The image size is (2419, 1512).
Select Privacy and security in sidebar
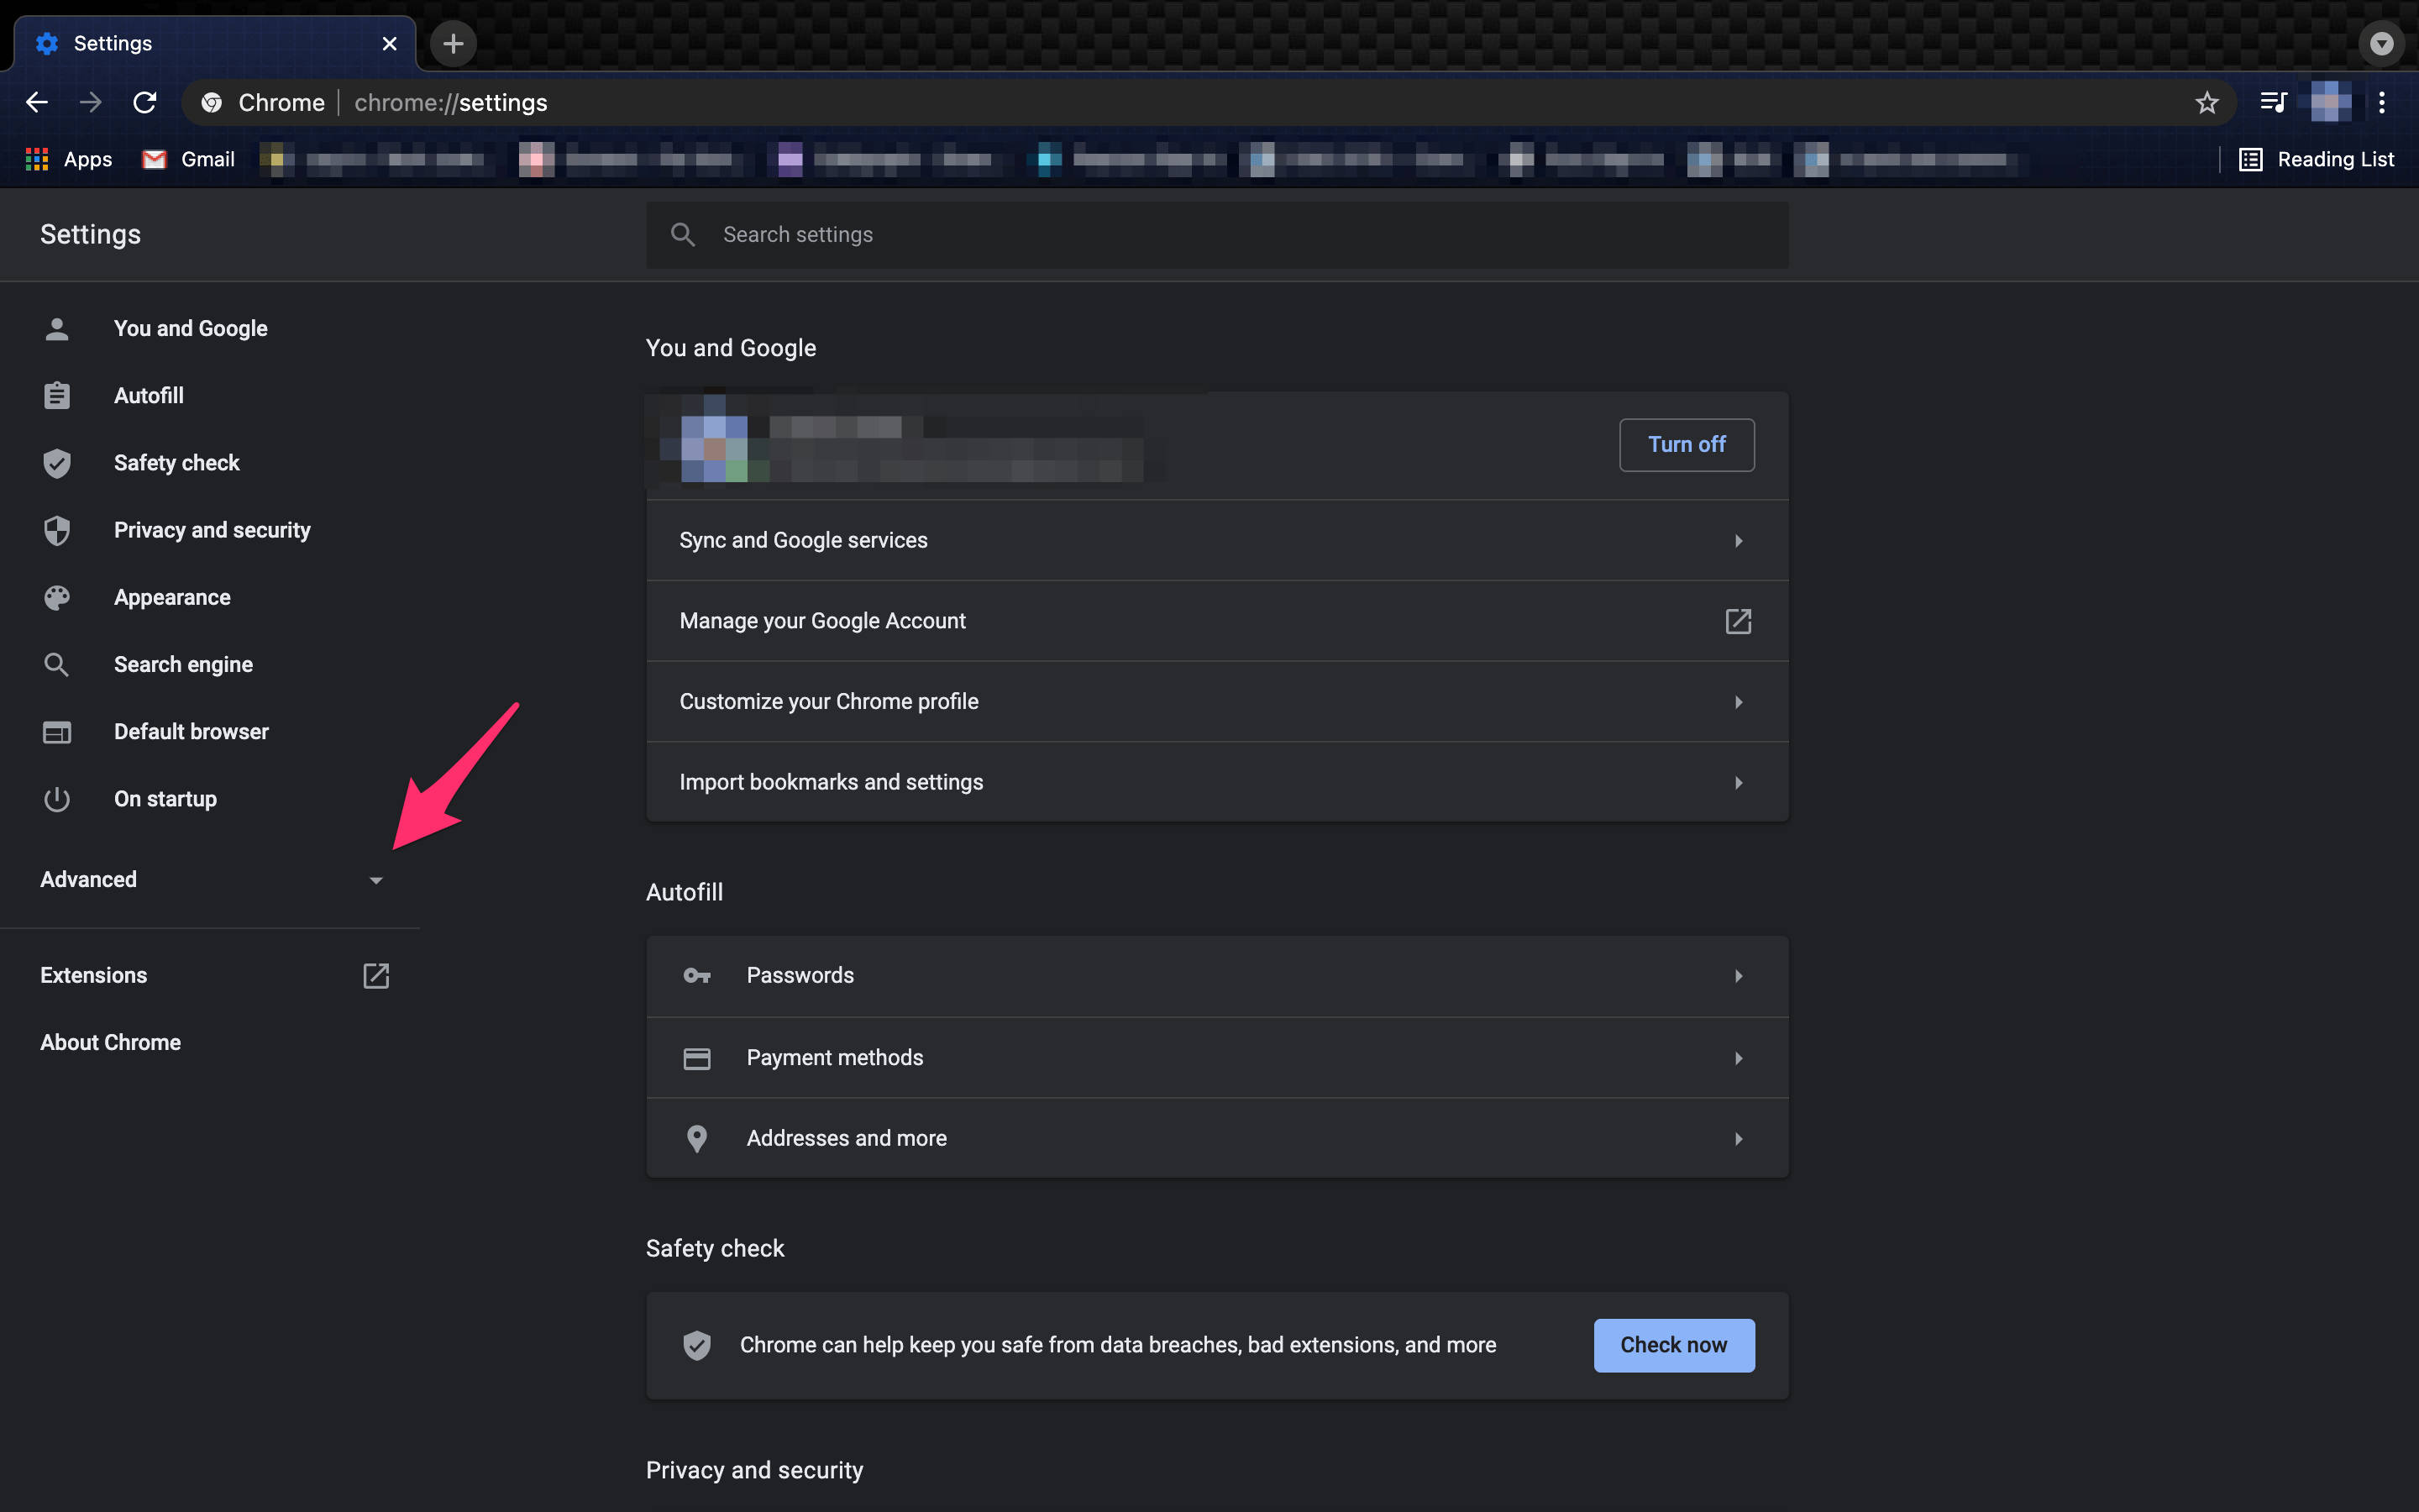tap(211, 530)
